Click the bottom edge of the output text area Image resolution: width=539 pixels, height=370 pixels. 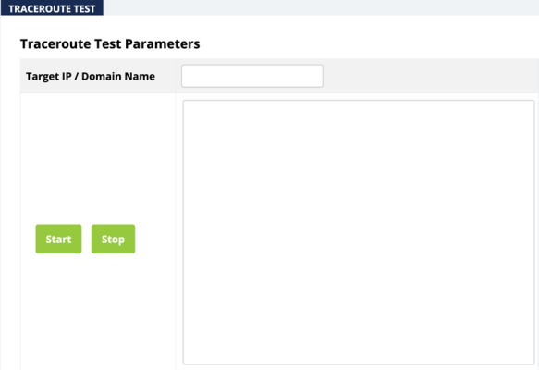point(359,364)
